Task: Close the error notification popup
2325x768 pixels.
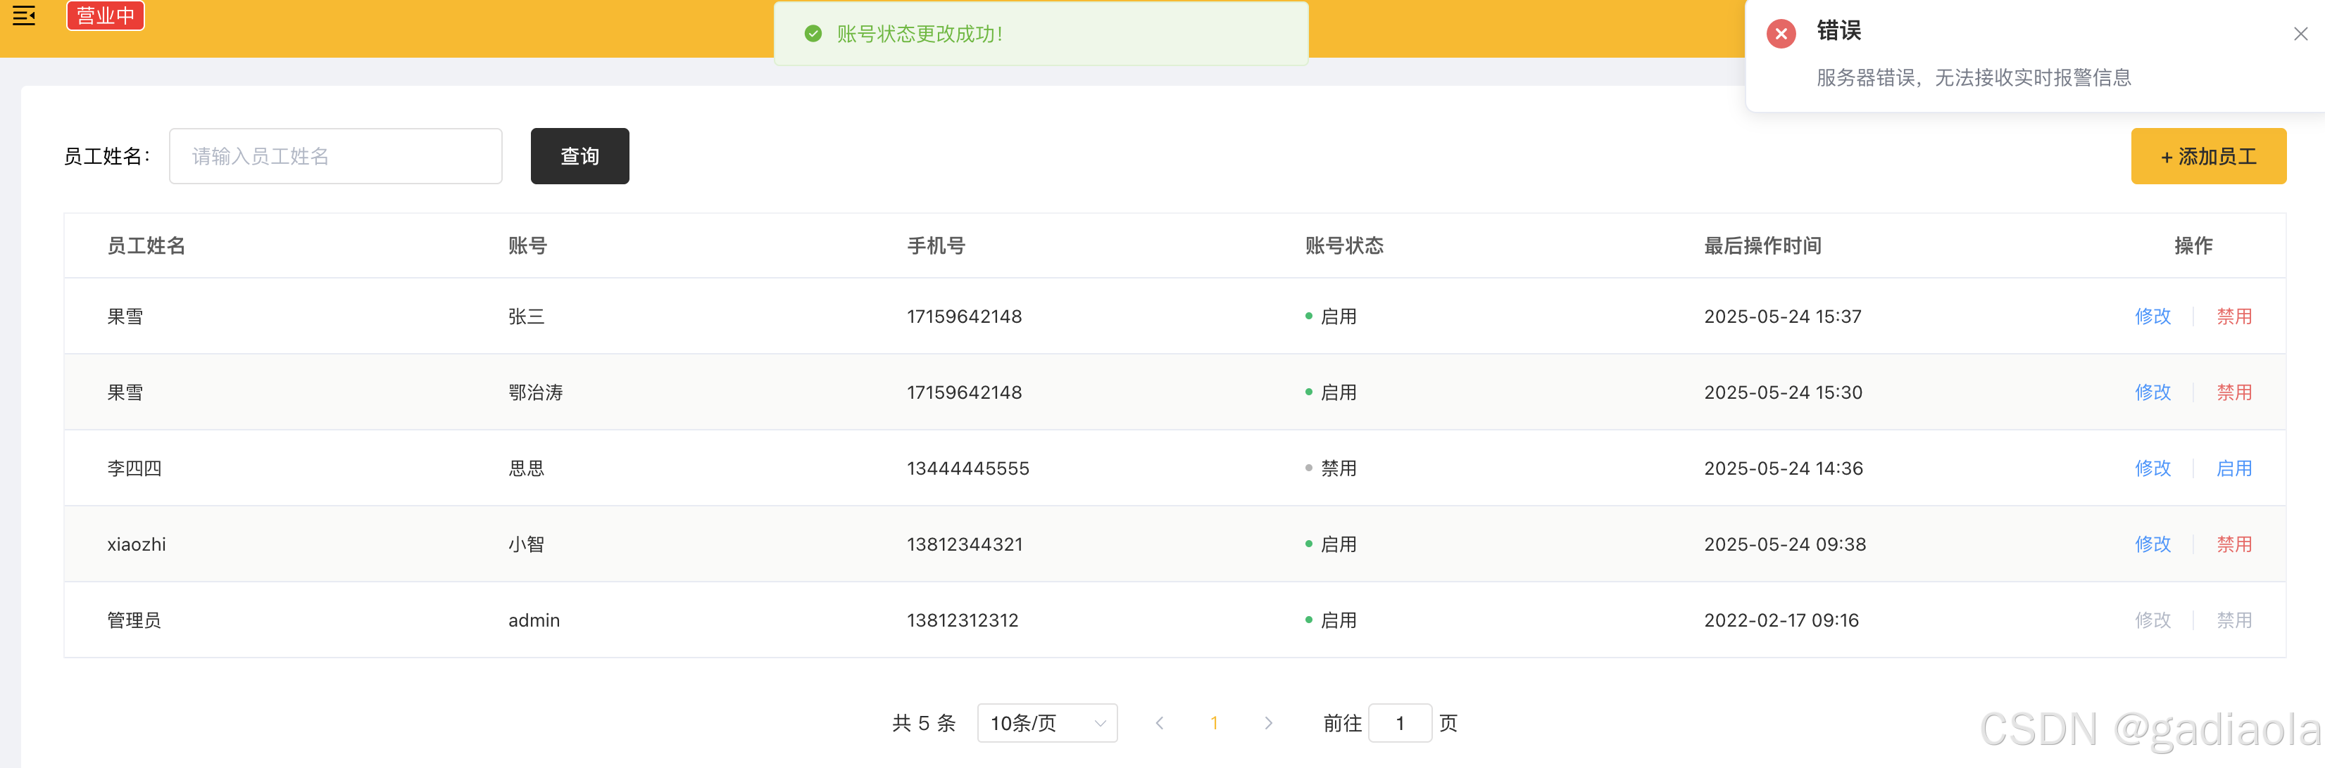Action: (x=2300, y=34)
